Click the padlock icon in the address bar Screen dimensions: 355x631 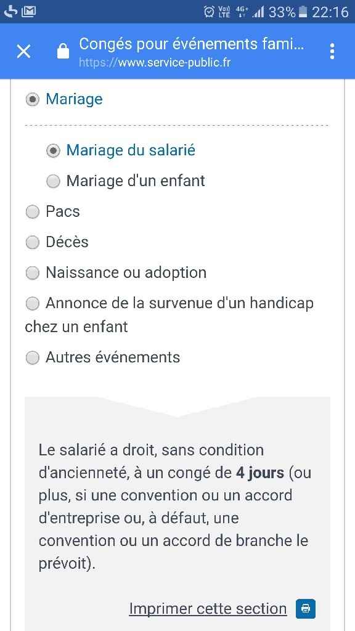tap(62, 51)
